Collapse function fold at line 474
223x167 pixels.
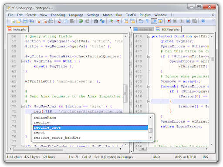(x=149, y=36)
